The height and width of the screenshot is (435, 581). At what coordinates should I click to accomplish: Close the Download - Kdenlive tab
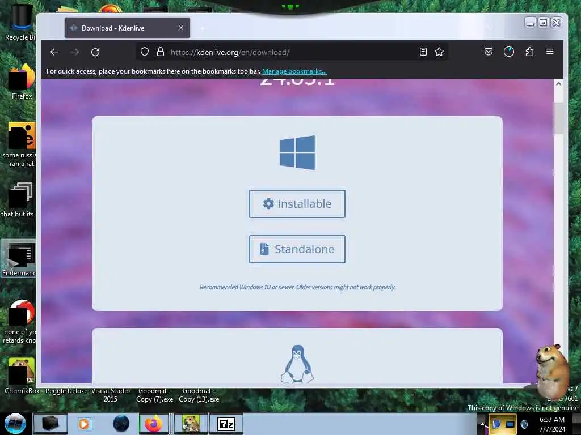pos(181,28)
